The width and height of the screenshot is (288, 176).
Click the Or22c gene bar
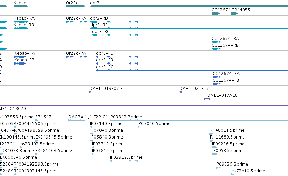(76, 6)
